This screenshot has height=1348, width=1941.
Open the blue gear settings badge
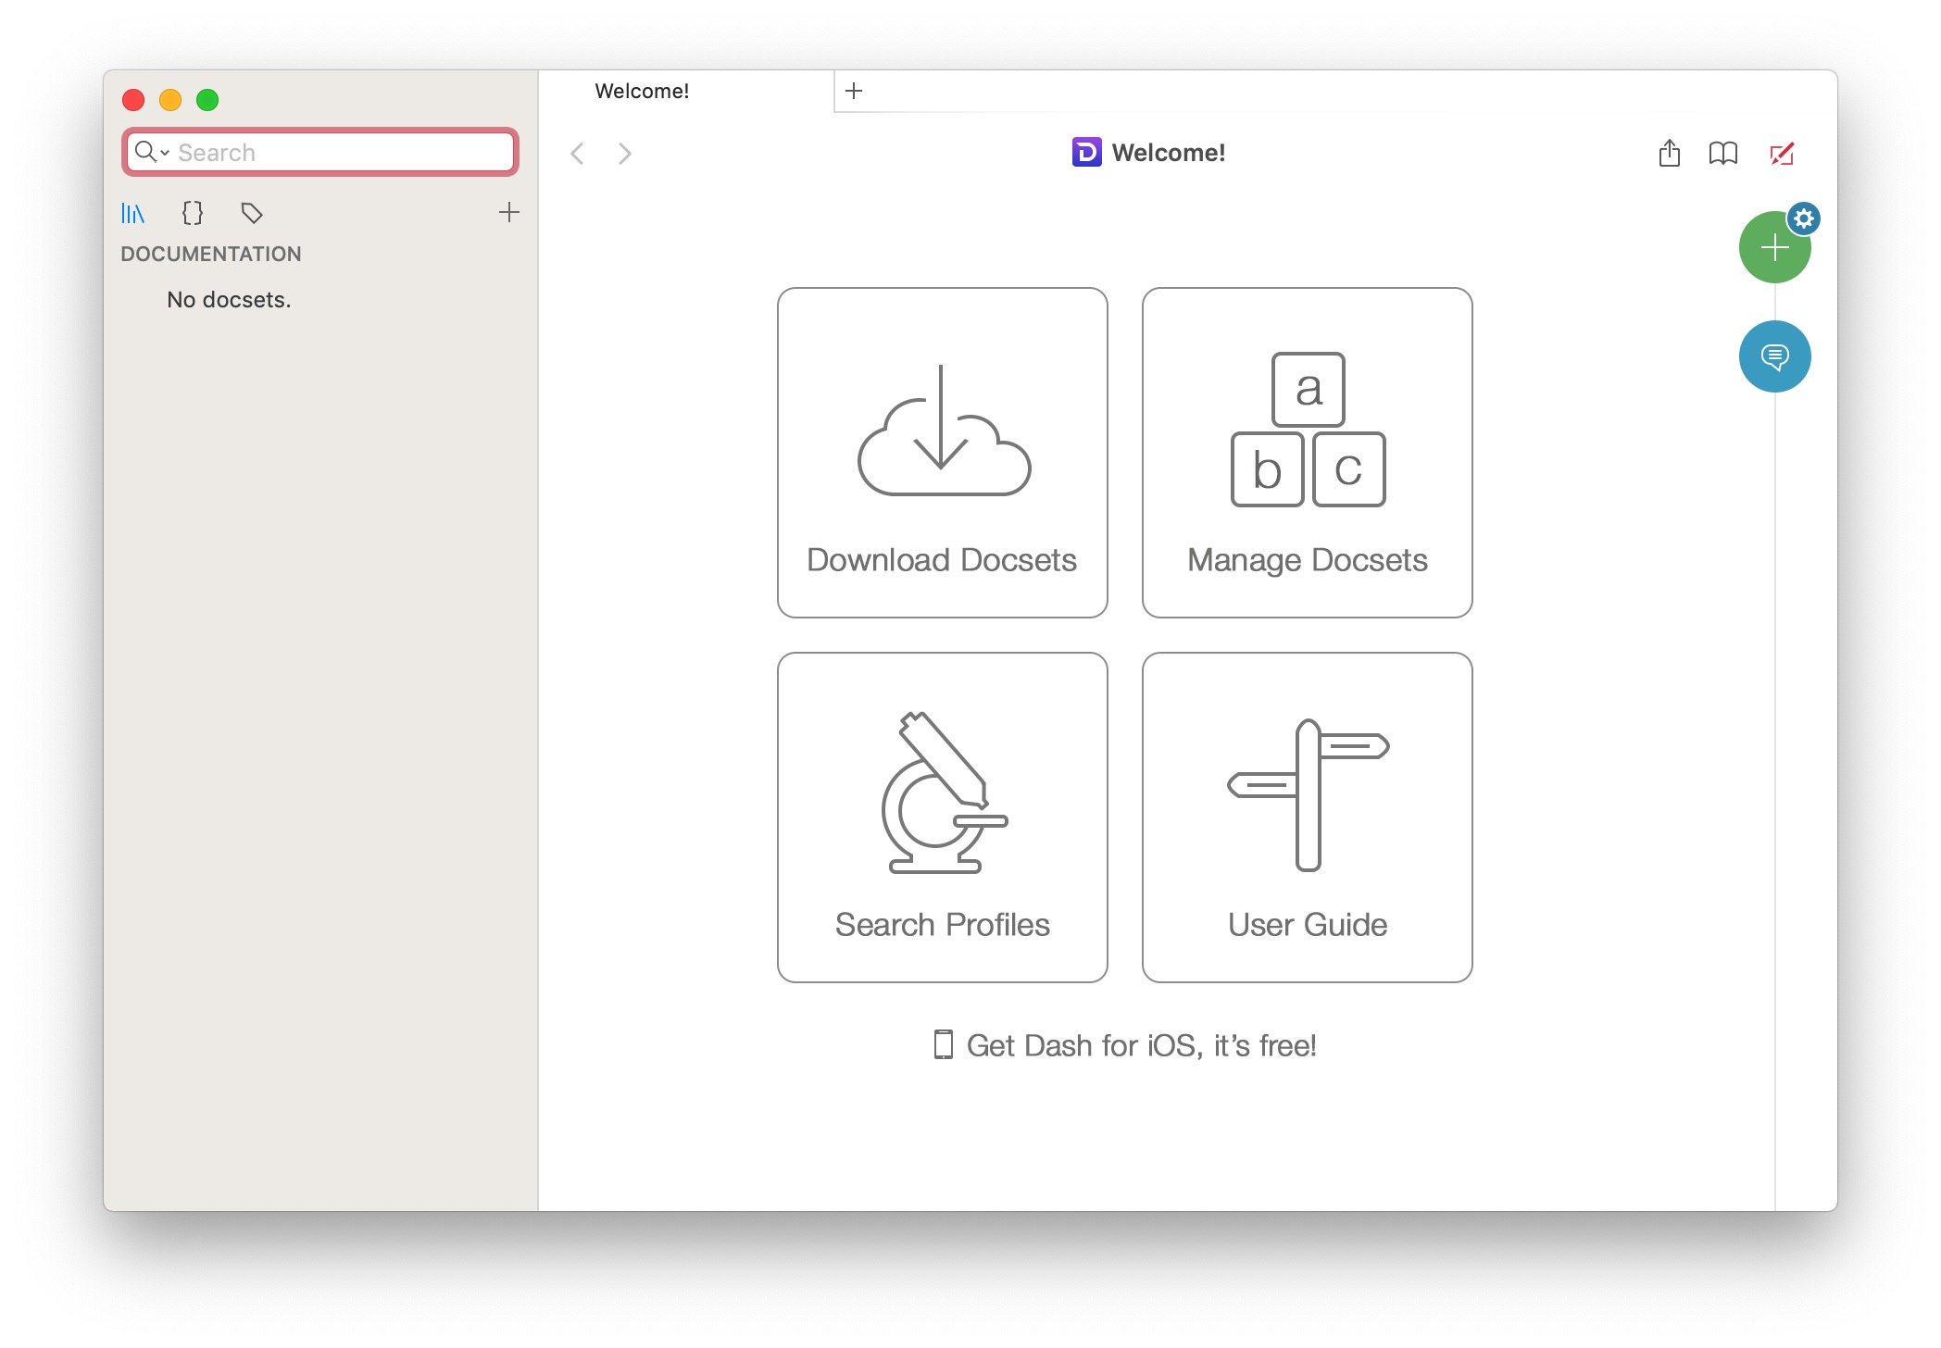[1804, 218]
